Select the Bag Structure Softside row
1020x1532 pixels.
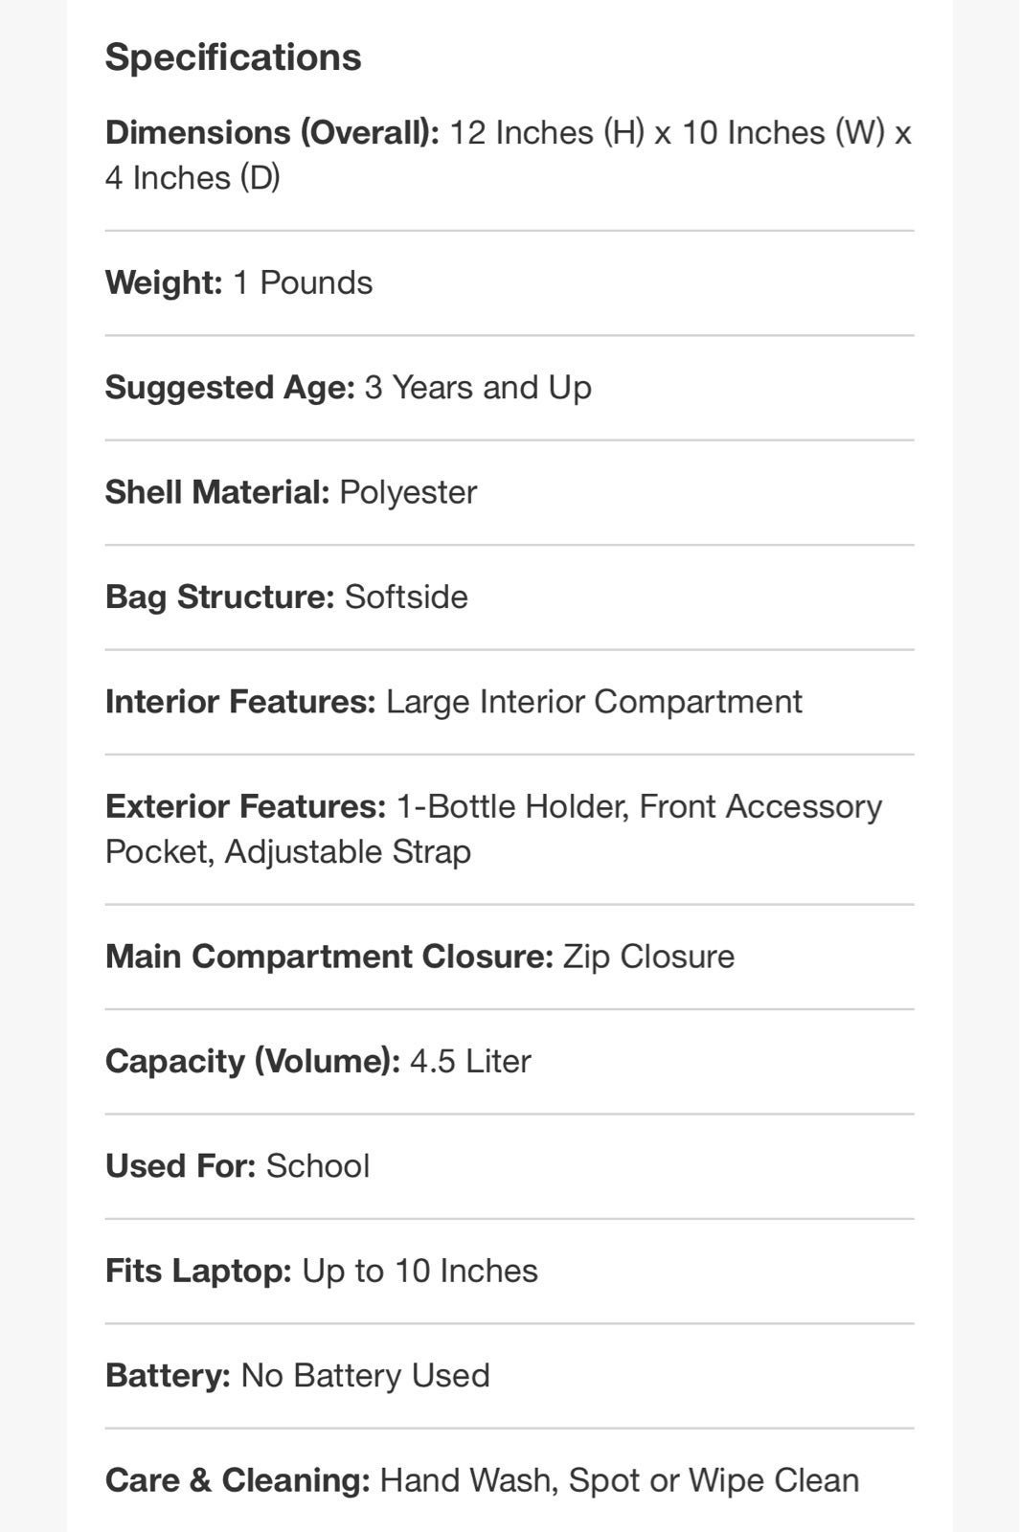[510, 597]
